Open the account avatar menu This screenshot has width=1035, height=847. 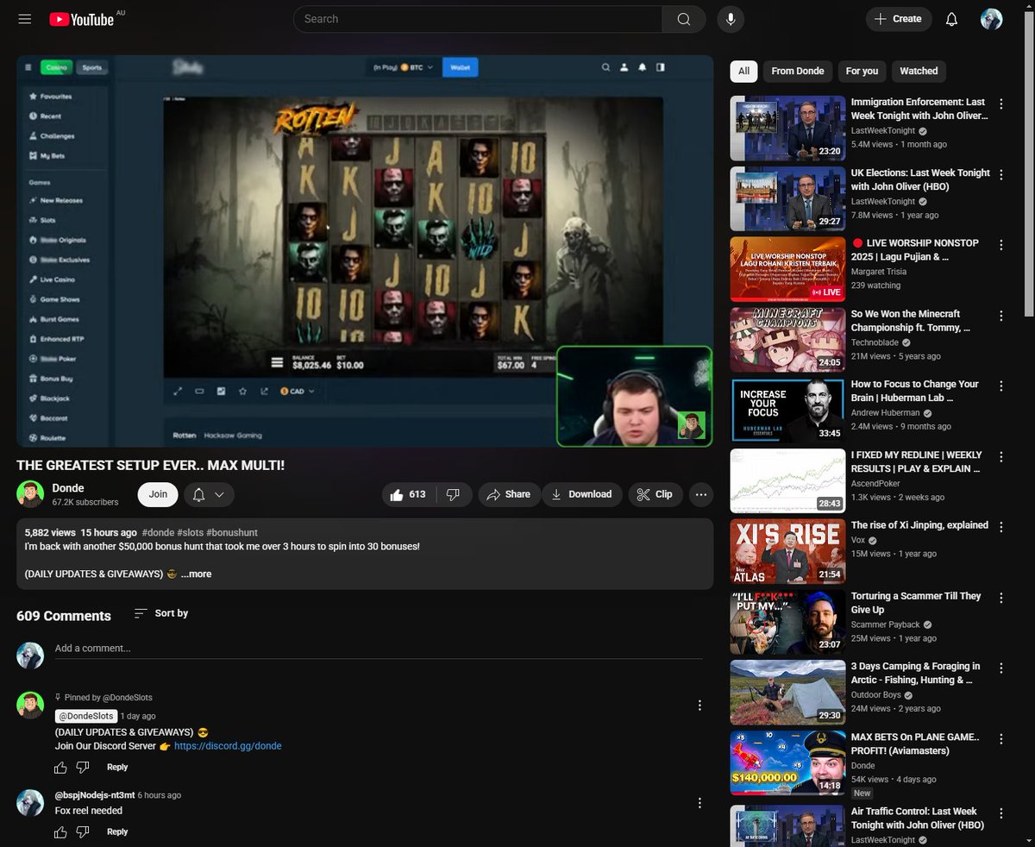point(992,19)
